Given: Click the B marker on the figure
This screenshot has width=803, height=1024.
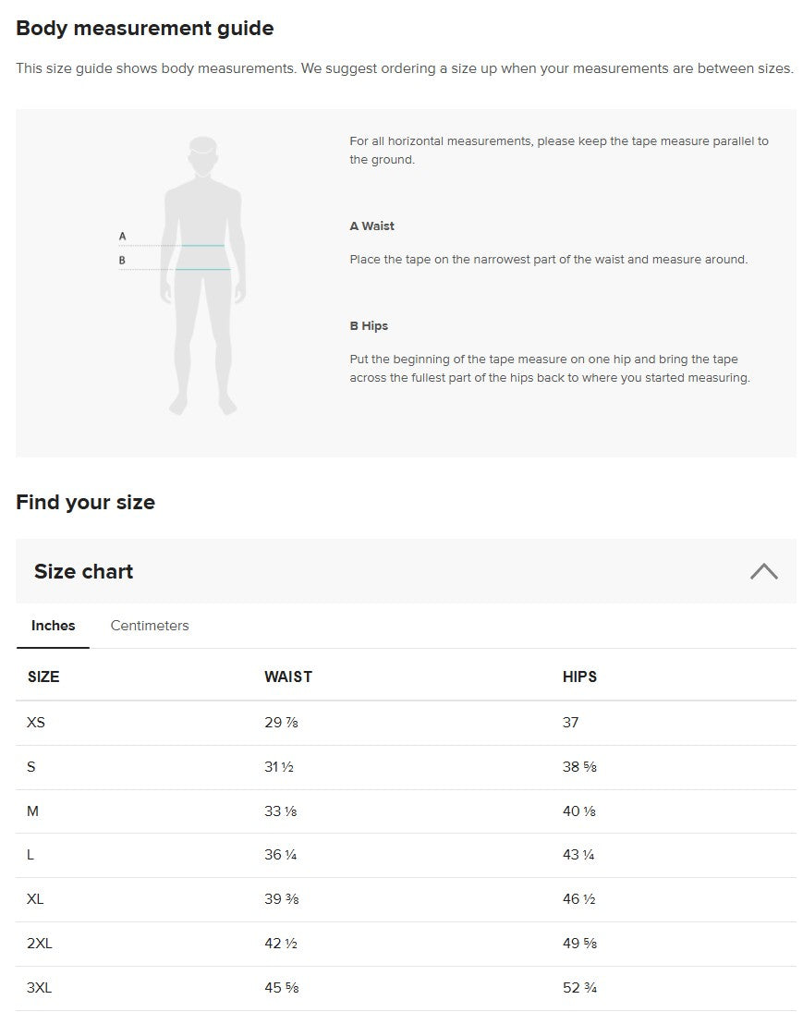Looking at the screenshot, I should pos(122,260).
